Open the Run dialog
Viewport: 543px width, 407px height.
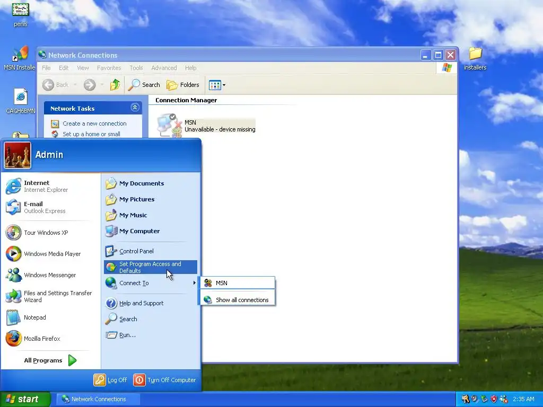(x=151, y=335)
